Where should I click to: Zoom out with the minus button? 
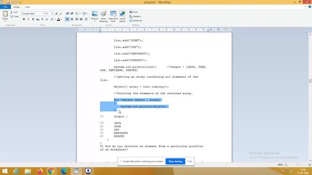286,165
